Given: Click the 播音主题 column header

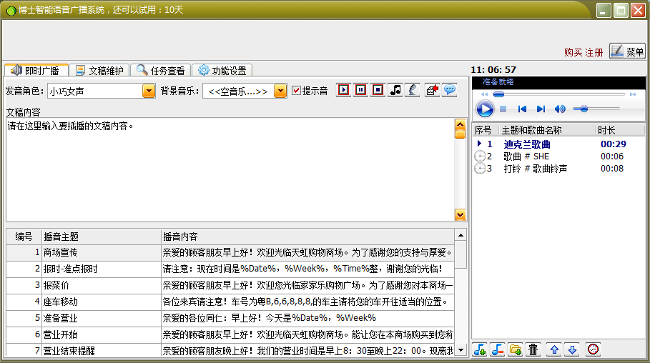Looking at the screenshot, I should pos(101,237).
